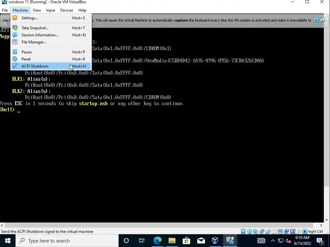Open Session Information entry

coord(51,35)
